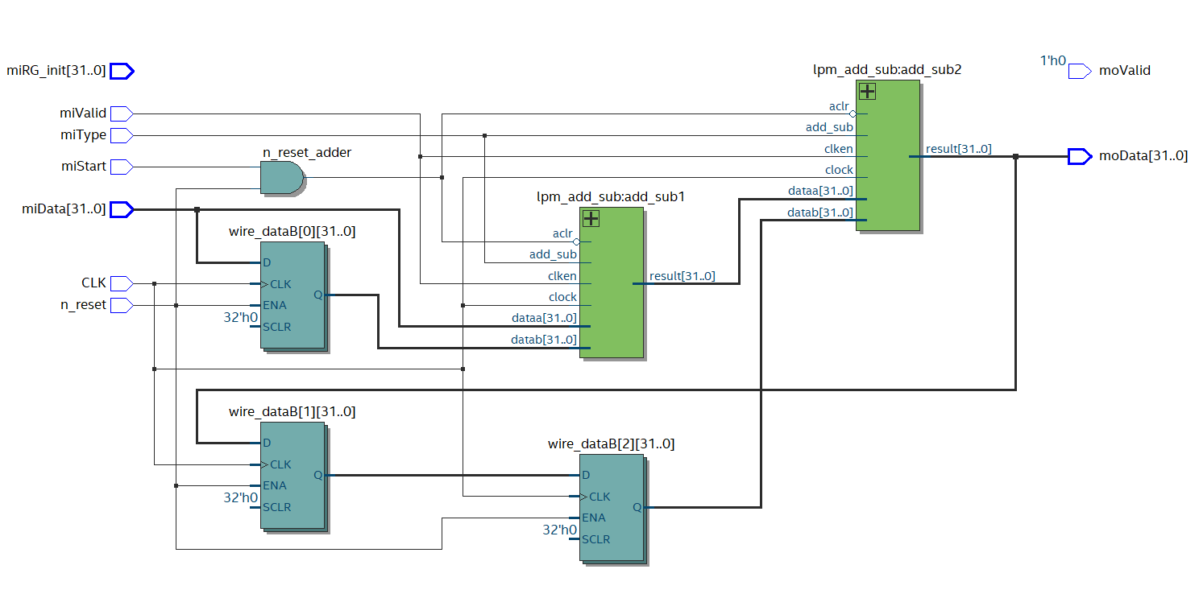Click the clken port of add_sub2
The height and width of the screenshot is (594, 1199).
pyautogui.click(x=838, y=149)
